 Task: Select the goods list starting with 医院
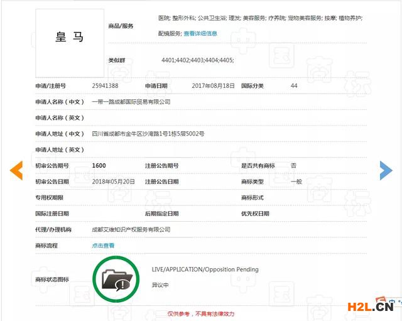[x=260, y=18]
